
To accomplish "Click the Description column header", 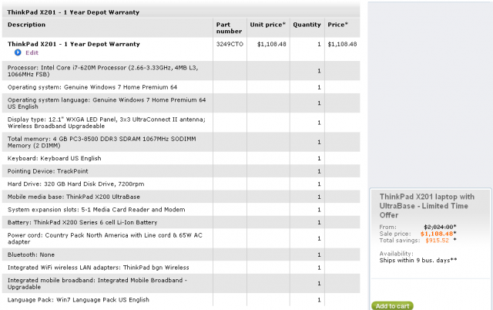I will tap(26, 25).
